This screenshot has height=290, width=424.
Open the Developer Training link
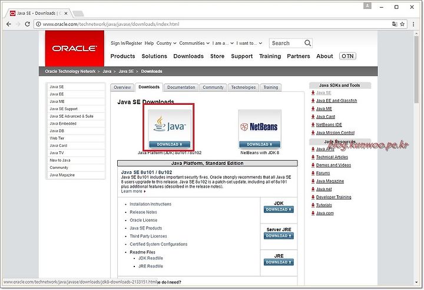click(334, 197)
